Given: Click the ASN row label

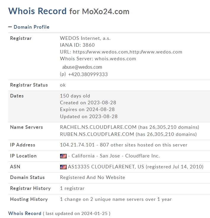Looking at the screenshot, I should 15,167.
